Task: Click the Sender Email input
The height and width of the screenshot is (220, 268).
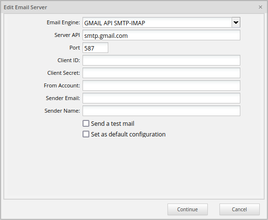Action: pyautogui.click(x=161, y=98)
